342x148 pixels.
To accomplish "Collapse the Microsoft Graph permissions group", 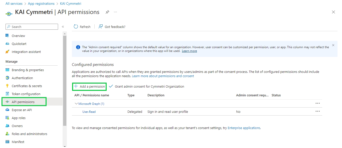I will 76,104.
